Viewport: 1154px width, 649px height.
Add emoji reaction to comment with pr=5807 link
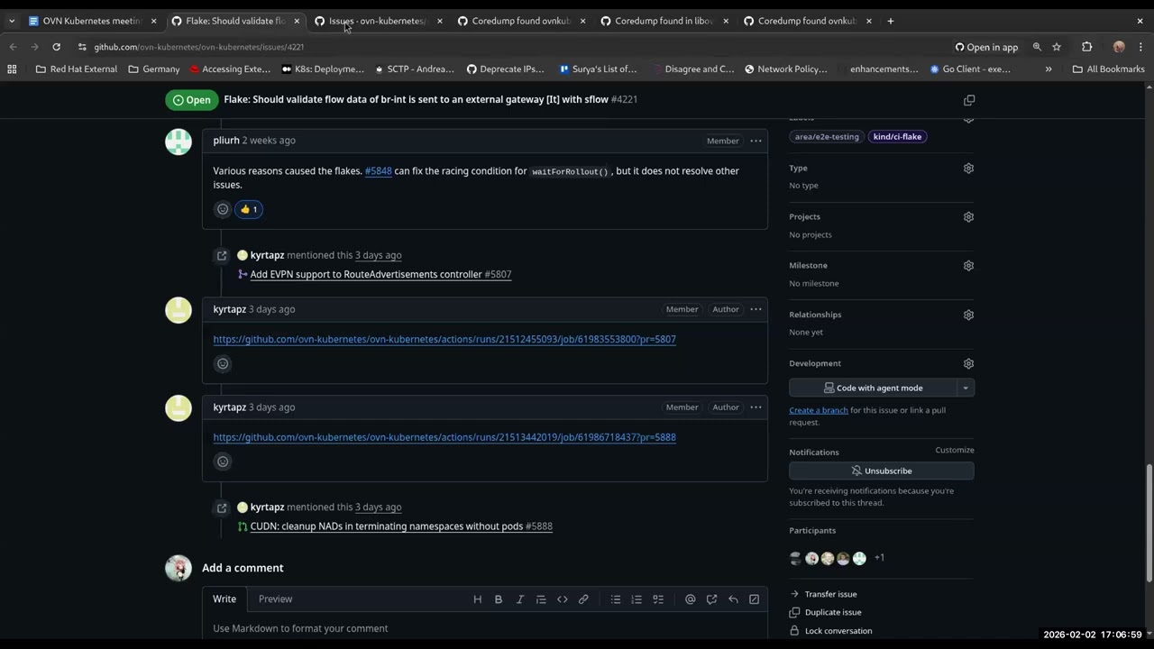(x=223, y=364)
